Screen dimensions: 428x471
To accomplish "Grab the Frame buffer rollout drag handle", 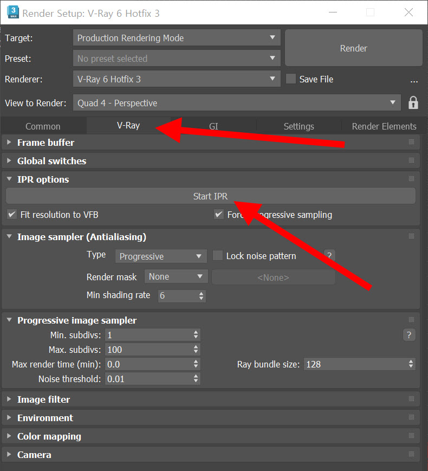I will pos(412,142).
